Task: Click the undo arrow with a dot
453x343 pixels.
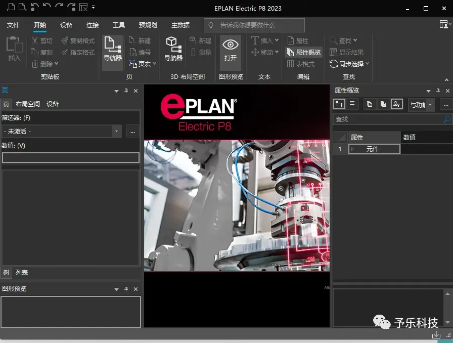Action: point(34,7)
